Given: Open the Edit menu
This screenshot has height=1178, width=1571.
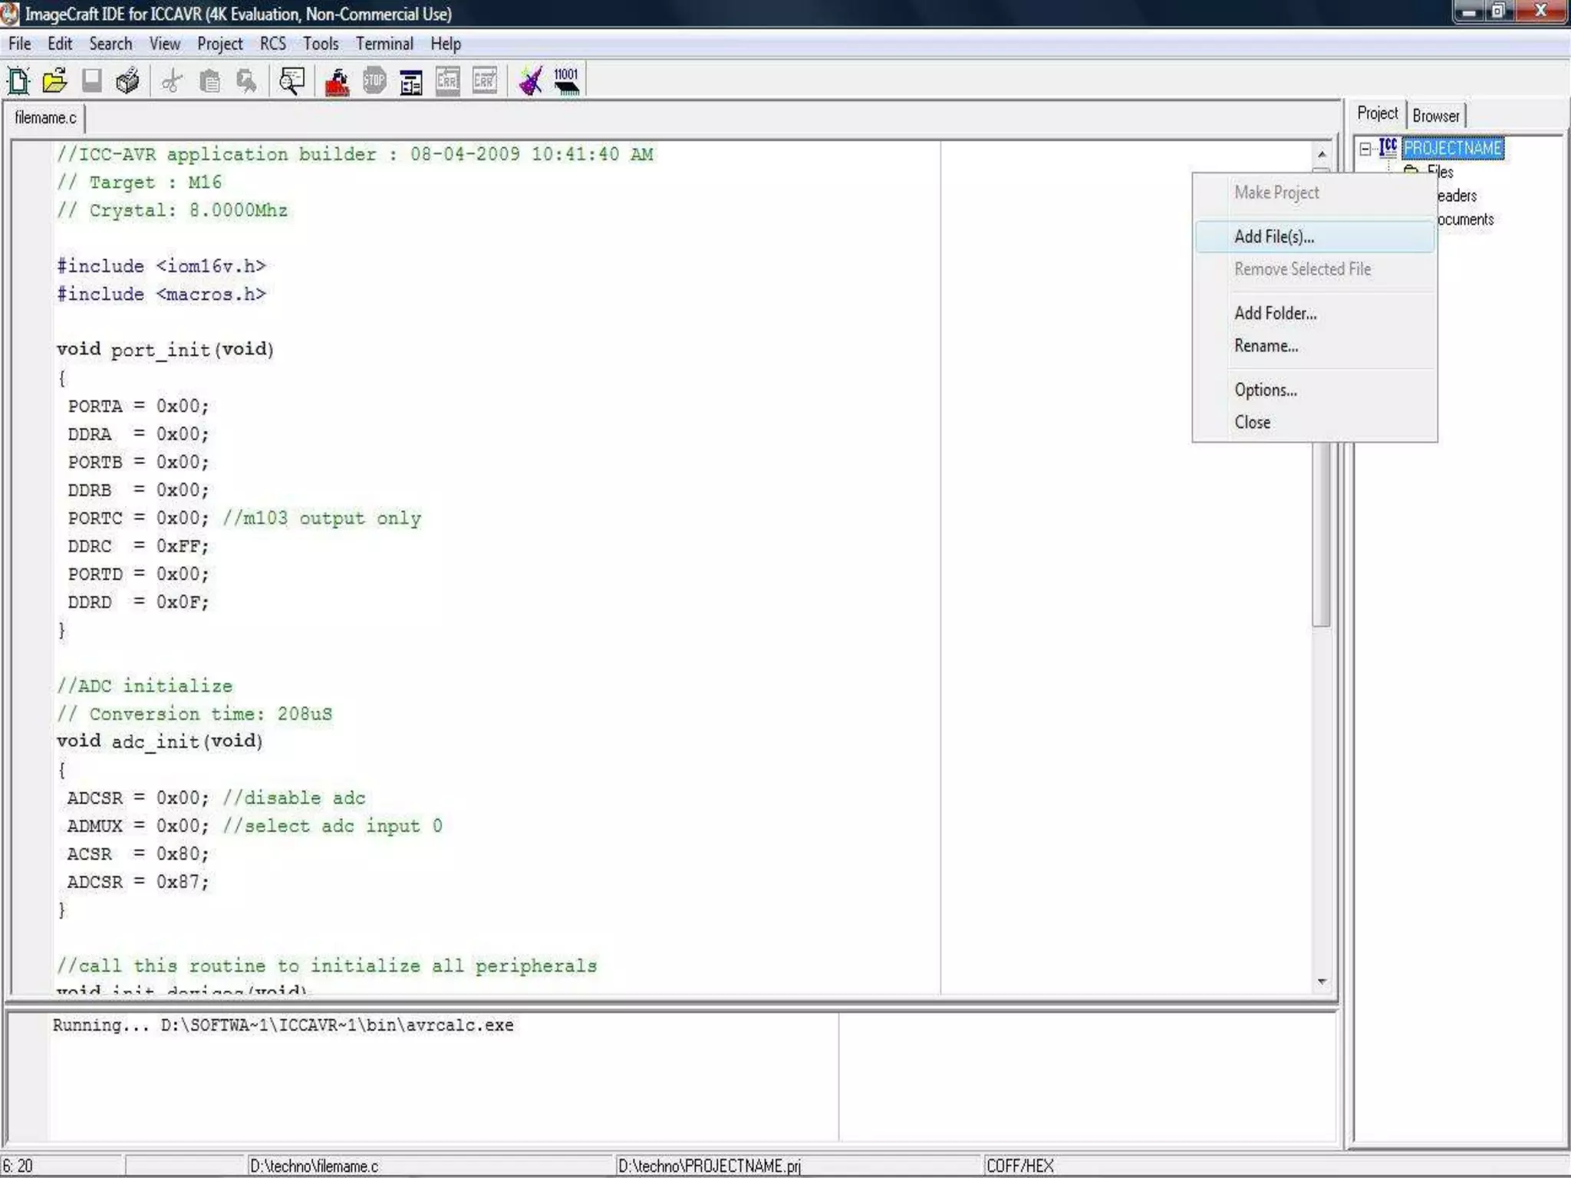Looking at the screenshot, I should [60, 44].
